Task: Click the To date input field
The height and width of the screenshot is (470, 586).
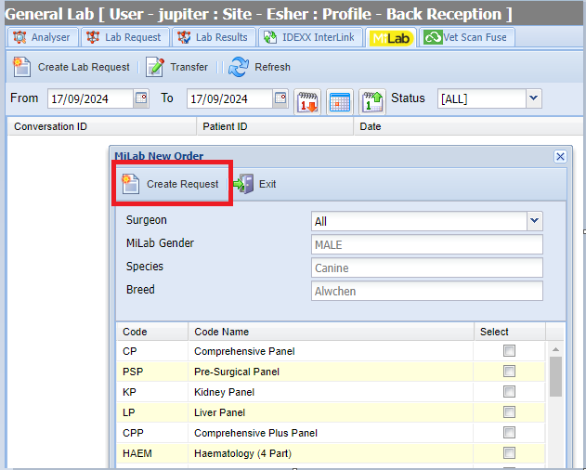Action: tap(229, 98)
